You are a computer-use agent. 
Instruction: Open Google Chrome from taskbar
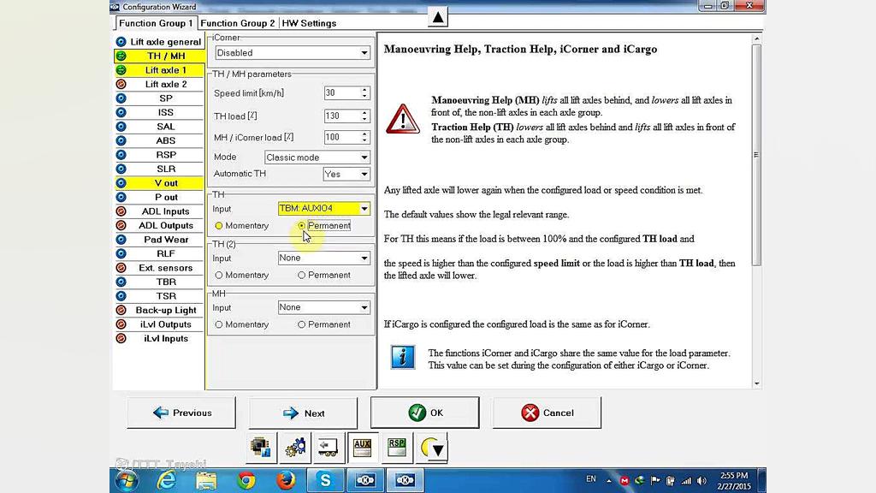tap(246, 480)
